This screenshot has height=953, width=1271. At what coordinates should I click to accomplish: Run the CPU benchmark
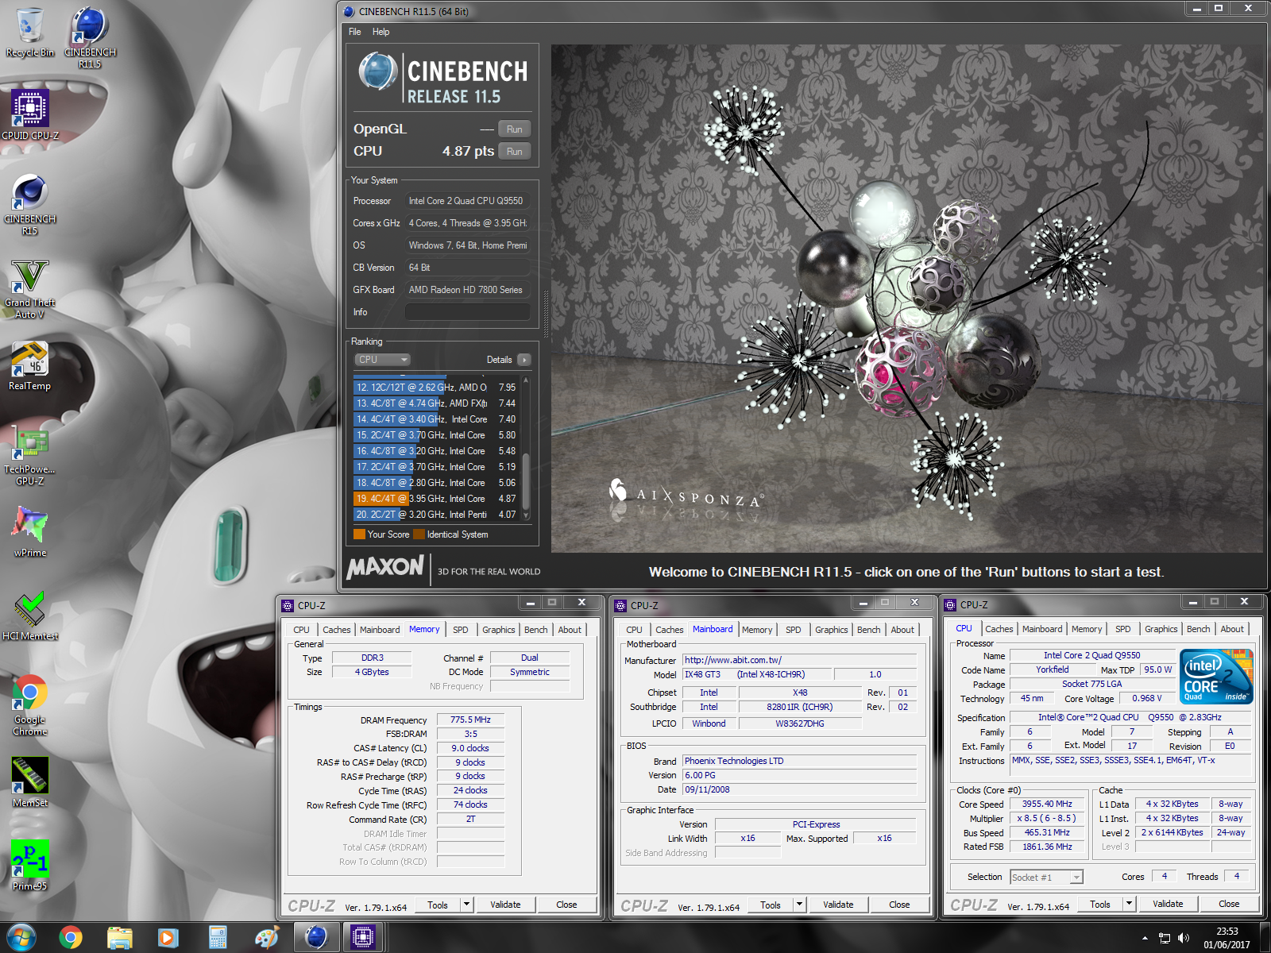(514, 152)
